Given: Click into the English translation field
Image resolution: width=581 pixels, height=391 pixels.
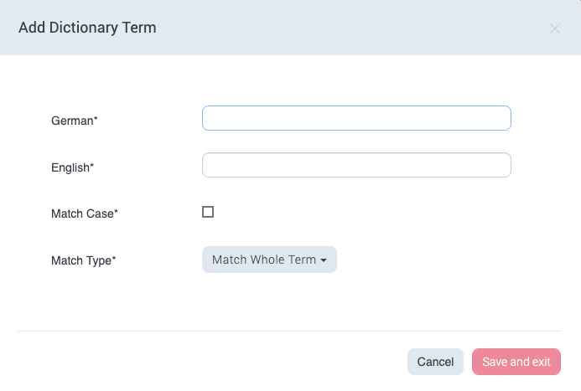Looking at the screenshot, I should coord(356,165).
